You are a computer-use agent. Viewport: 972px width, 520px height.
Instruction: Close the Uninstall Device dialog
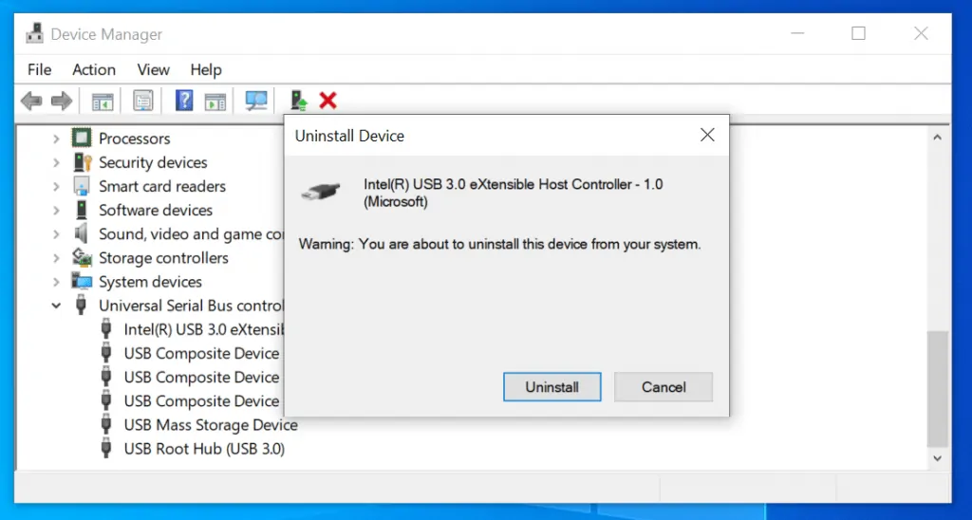click(707, 135)
